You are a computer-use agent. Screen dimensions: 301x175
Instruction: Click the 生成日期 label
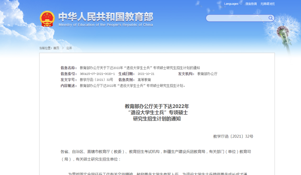[126, 74]
